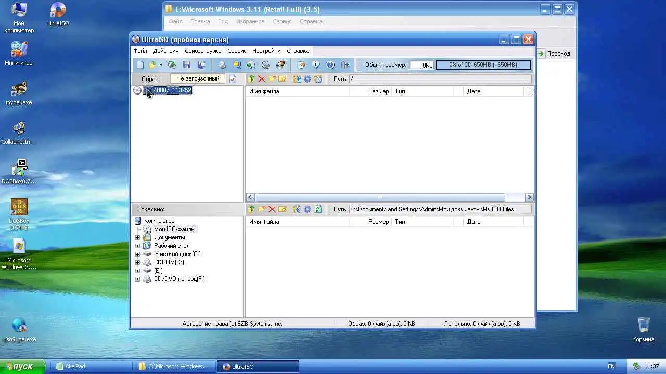Expand the CD/DVD-привод(F:) tree node
The image size is (666, 374).
pyautogui.click(x=137, y=279)
